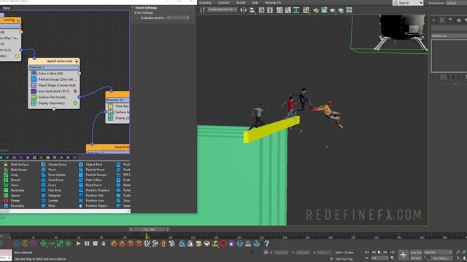Play the animation in 3ds Max controls
The width and height of the screenshot is (467, 262).
(379, 253)
